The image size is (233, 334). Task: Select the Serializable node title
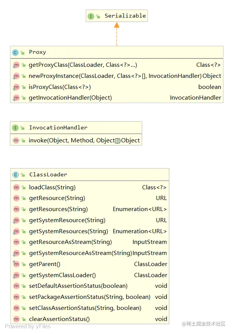[x=125, y=16]
